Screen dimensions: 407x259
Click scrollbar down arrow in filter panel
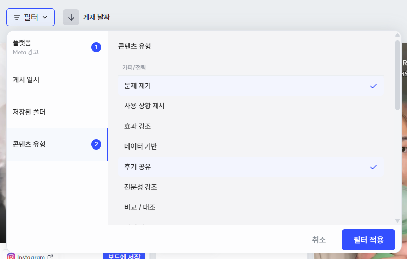pos(397,220)
